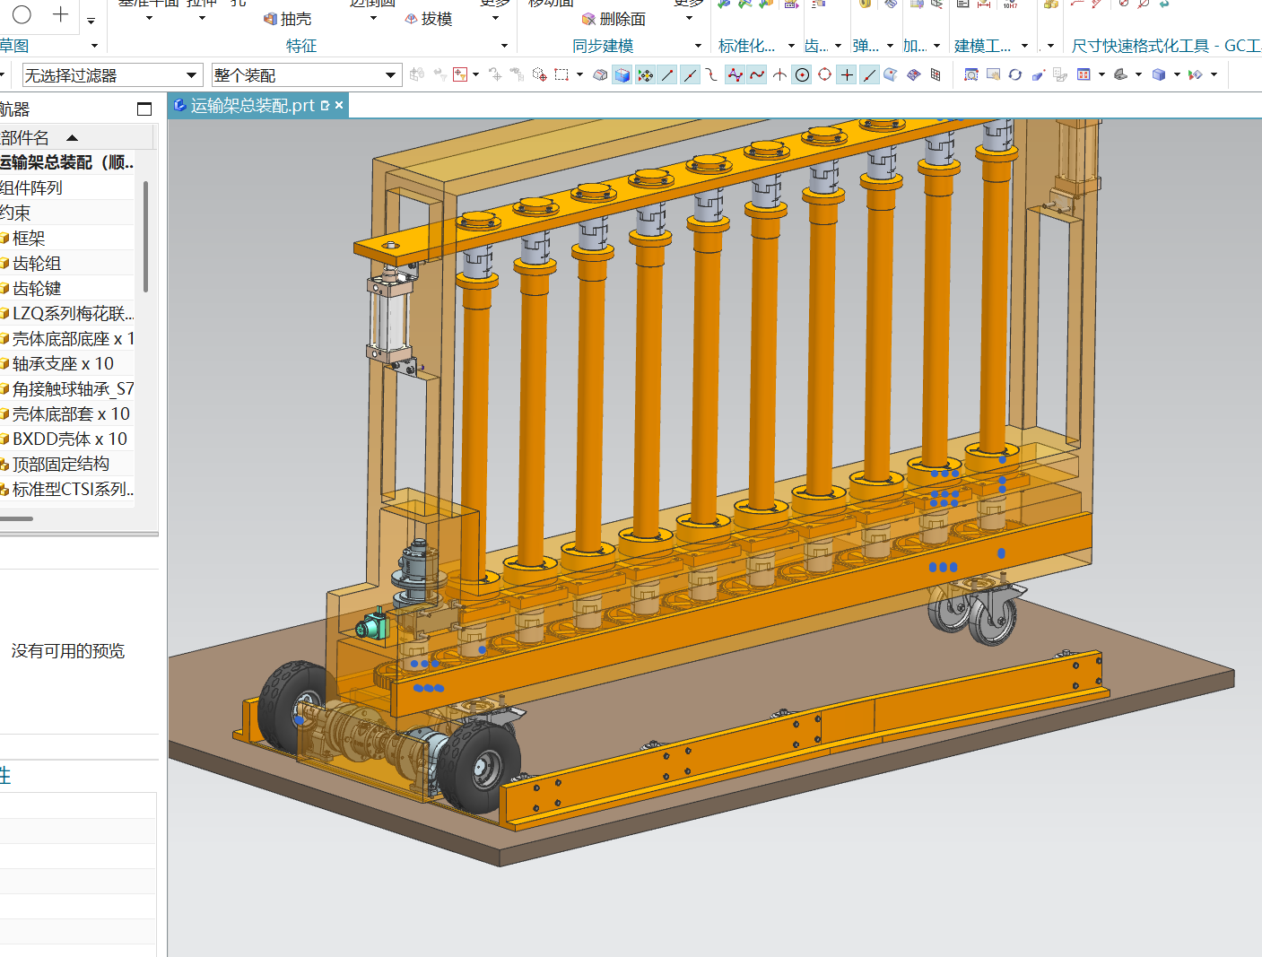Click the zoom window view icon
The width and height of the screenshot is (1262, 957).
[970, 75]
